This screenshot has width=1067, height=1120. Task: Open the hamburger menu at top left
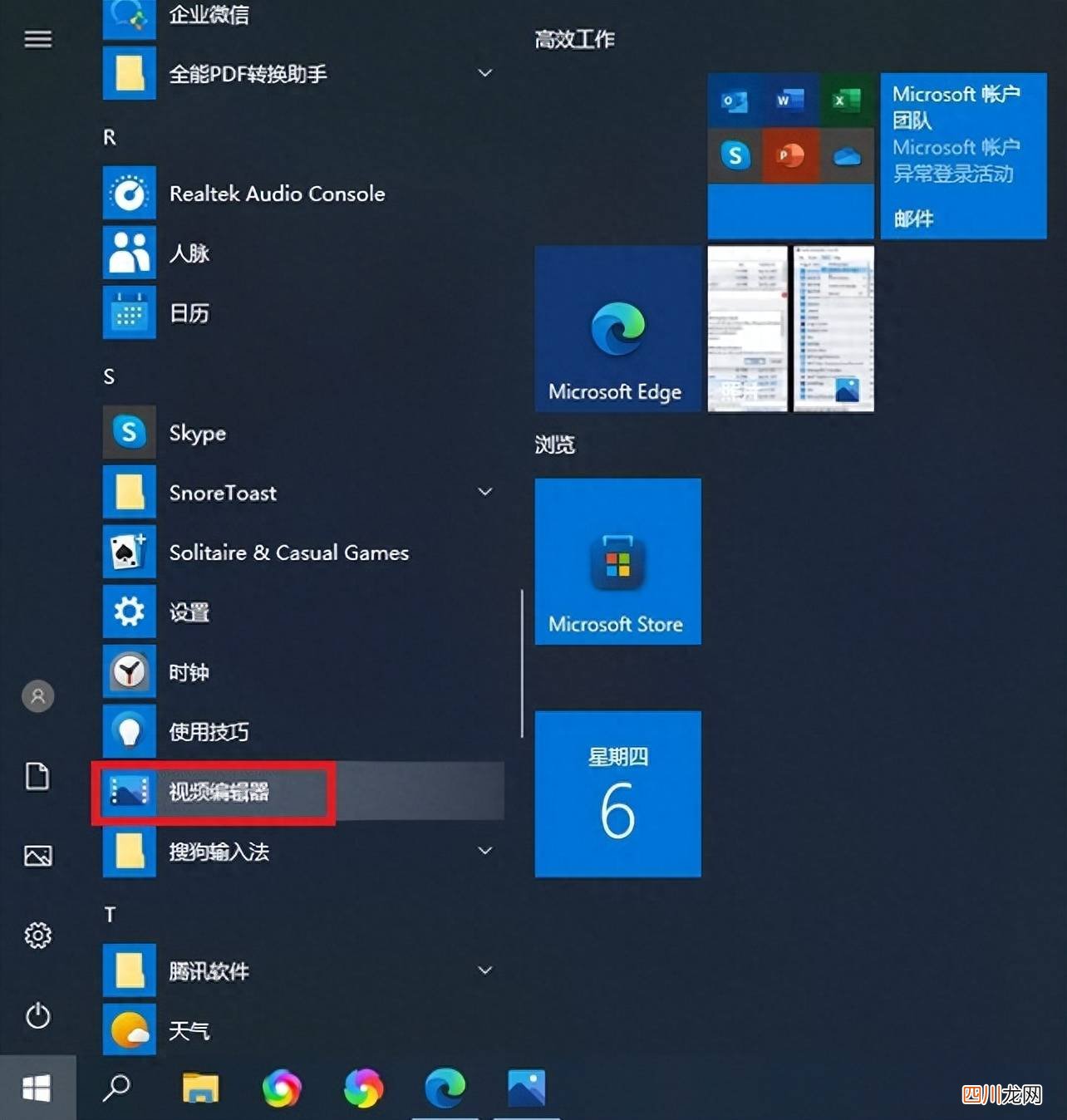[37, 39]
